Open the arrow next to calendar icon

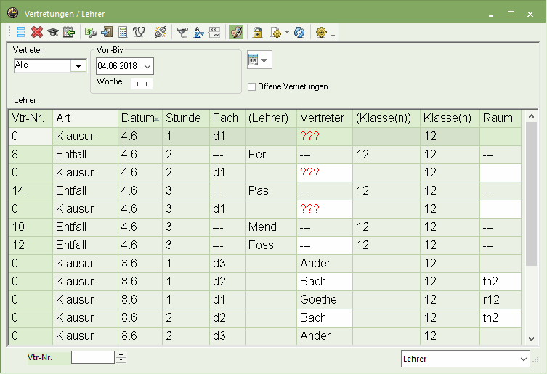[264, 60]
